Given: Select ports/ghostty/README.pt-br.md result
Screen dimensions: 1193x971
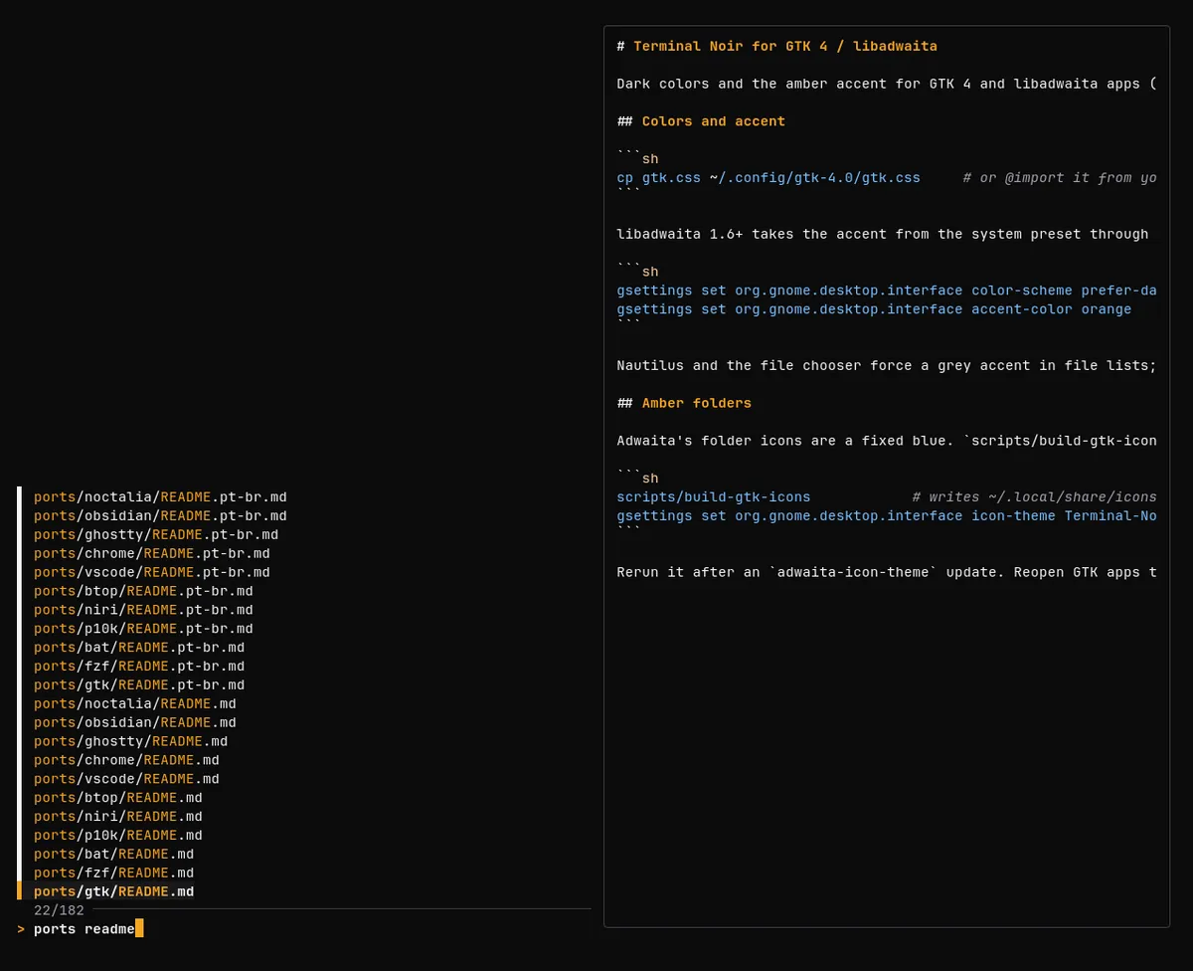Looking at the screenshot, I should [x=156, y=534].
